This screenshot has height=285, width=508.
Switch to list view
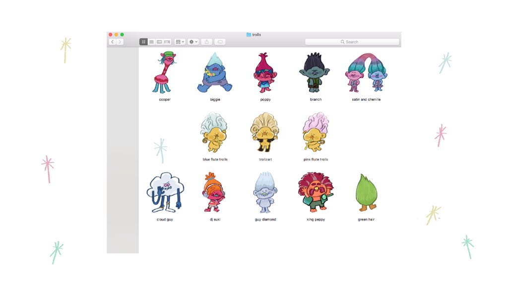click(151, 42)
